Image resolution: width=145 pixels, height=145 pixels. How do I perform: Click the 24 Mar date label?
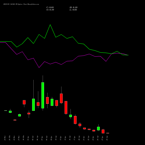pyautogui.click(x=10, y=138)
